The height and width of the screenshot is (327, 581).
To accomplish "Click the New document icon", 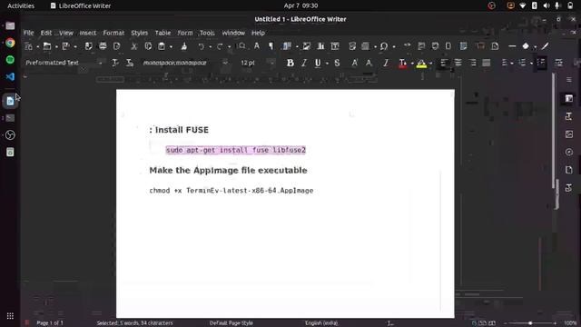I will click(28, 46).
